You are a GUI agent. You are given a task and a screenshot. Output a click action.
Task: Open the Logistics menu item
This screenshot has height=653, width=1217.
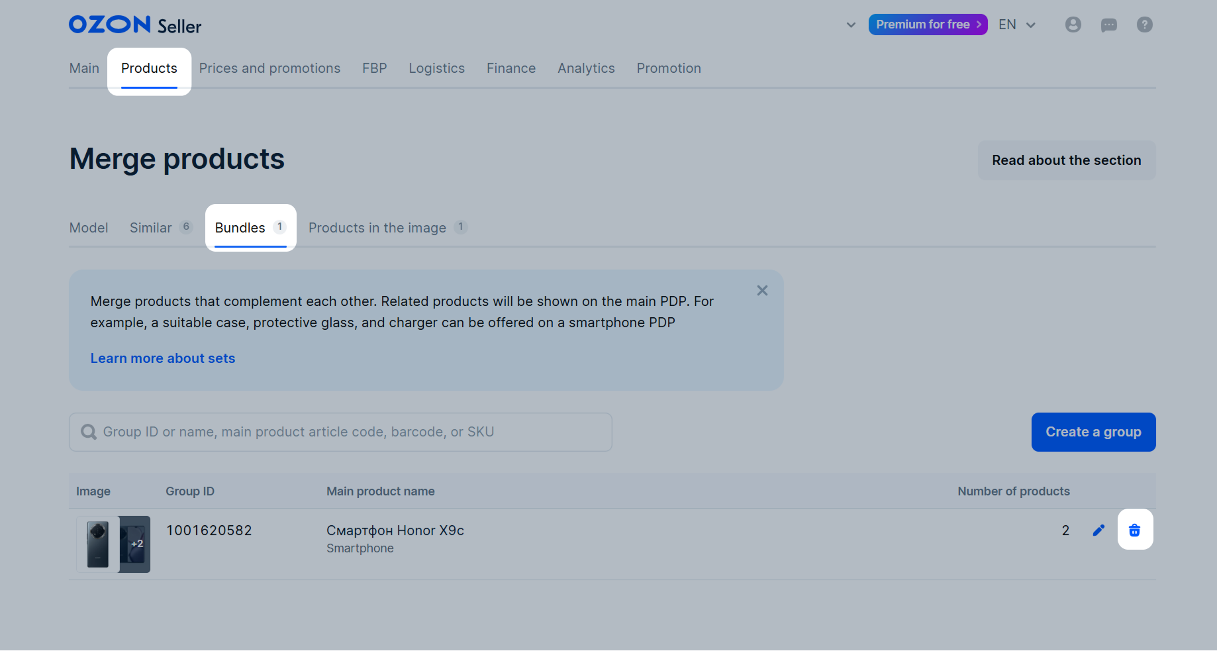(x=437, y=68)
